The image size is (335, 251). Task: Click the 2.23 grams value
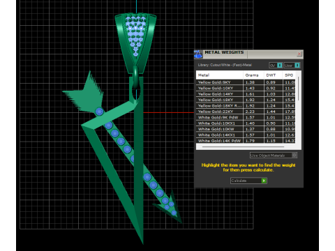click(x=250, y=112)
